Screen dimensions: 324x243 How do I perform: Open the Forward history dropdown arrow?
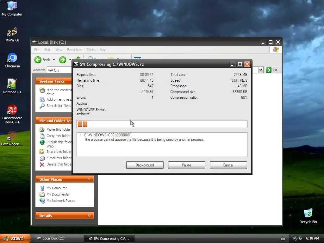70,60
